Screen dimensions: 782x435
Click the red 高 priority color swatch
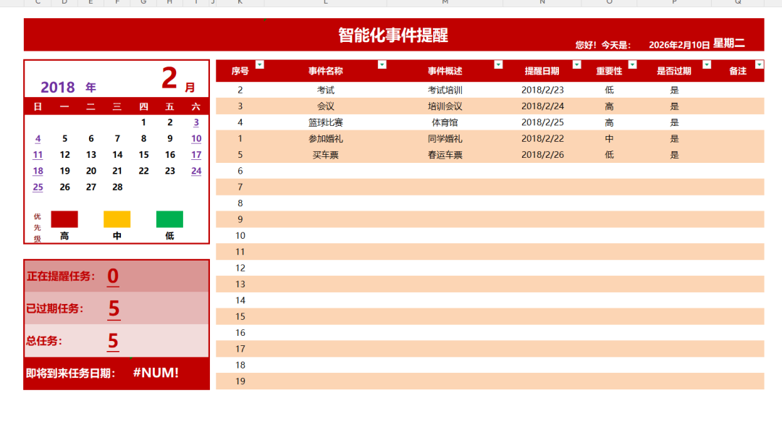(64, 219)
